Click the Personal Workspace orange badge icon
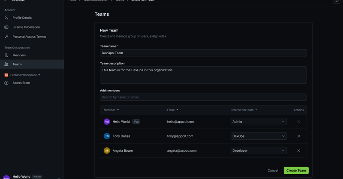This screenshot has width=343, height=179. tap(6, 75)
